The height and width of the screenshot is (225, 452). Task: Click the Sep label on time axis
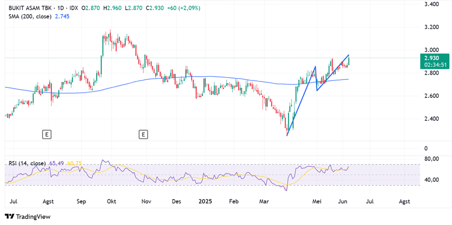pos(82,201)
